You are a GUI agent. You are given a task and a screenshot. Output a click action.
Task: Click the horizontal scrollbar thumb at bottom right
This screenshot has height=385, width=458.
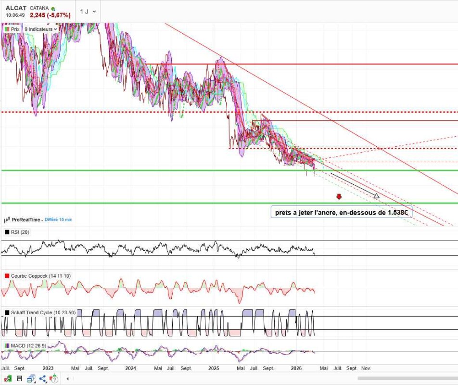(408, 379)
